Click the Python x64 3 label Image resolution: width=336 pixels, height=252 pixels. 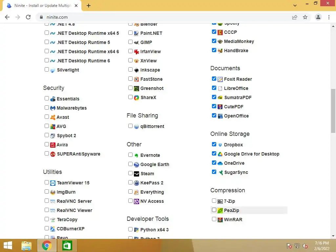tap(155, 230)
